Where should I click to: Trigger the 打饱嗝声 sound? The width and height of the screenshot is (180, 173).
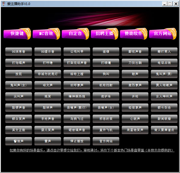point(19,63)
